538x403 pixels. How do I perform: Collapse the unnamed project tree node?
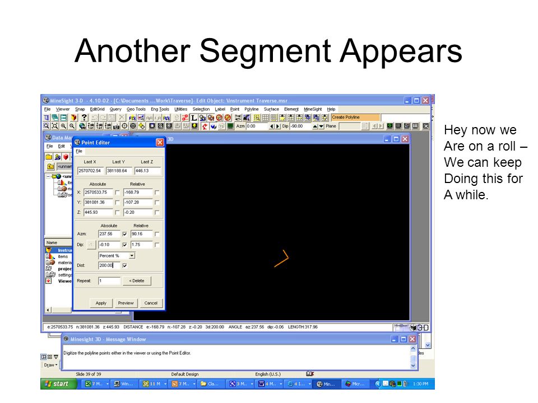[48, 176]
